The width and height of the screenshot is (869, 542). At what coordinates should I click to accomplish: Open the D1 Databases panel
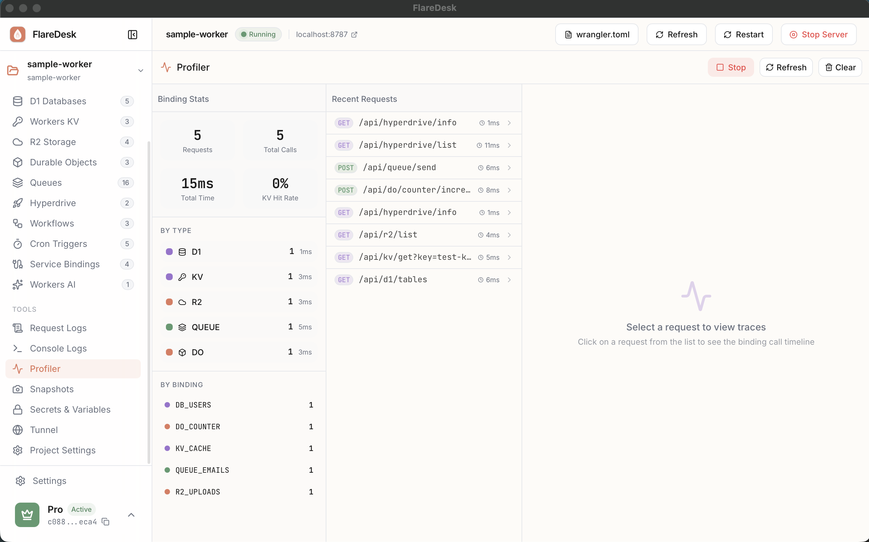point(57,101)
